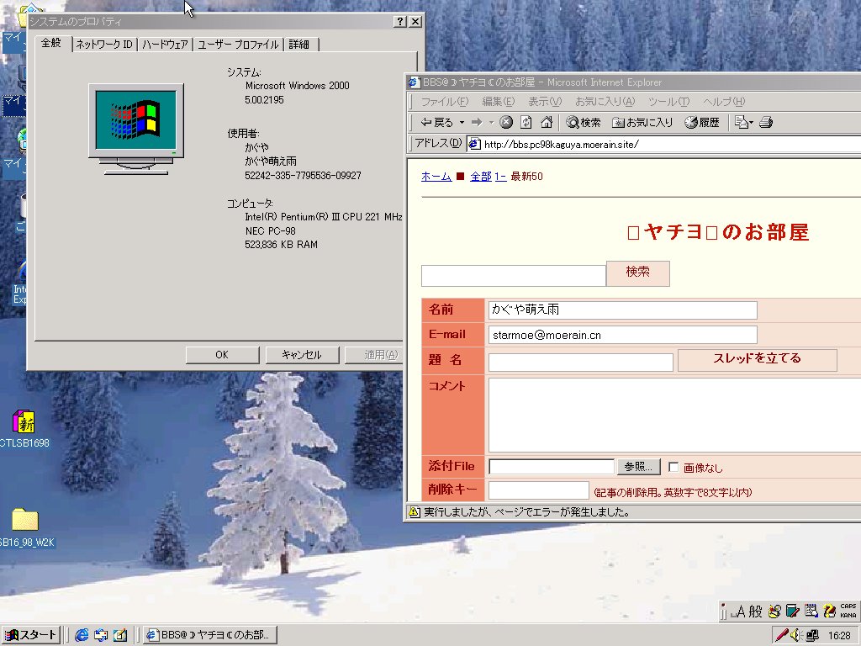Switch to the ハードウェア tab
Image resolution: width=861 pixels, height=646 pixels.
165,45
